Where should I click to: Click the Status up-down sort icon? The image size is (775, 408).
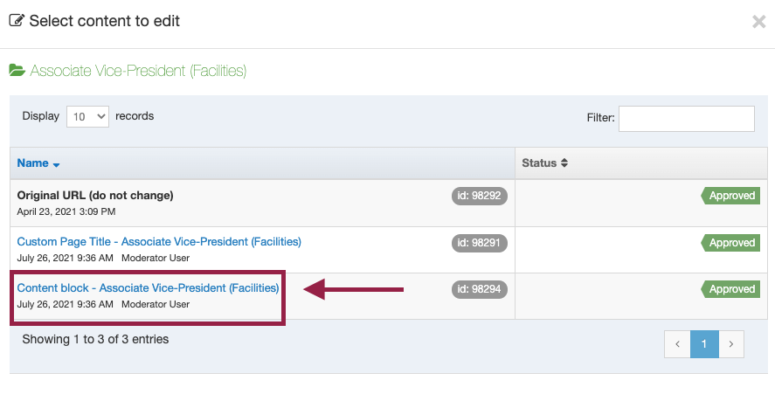click(x=564, y=163)
